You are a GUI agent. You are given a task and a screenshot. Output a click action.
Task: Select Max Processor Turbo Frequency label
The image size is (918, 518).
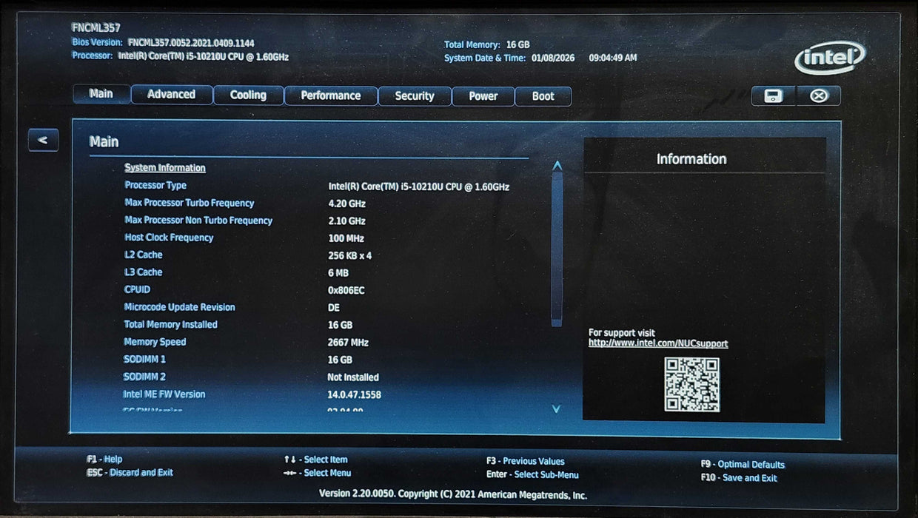click(x=190, y=203)
